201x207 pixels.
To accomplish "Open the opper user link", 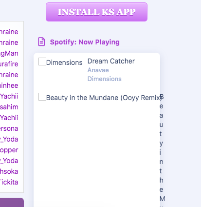I will tap(9, 150).
